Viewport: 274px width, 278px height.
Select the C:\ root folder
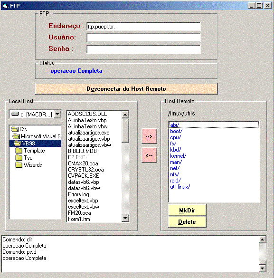(x=19, y=129)
